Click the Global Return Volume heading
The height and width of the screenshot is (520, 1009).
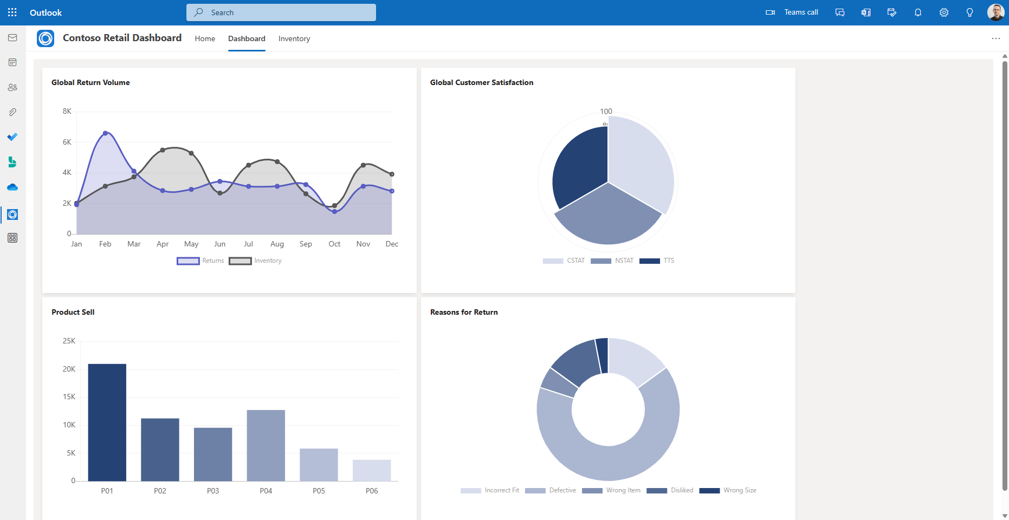[x=90, y=82]
